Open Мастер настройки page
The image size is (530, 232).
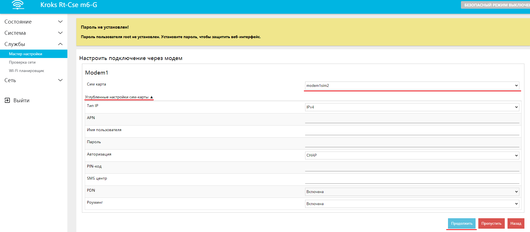26,54
